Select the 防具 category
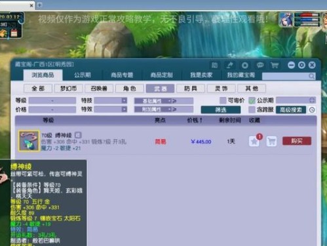The width and height of the screenshot is (327, 246). point(191,89)
